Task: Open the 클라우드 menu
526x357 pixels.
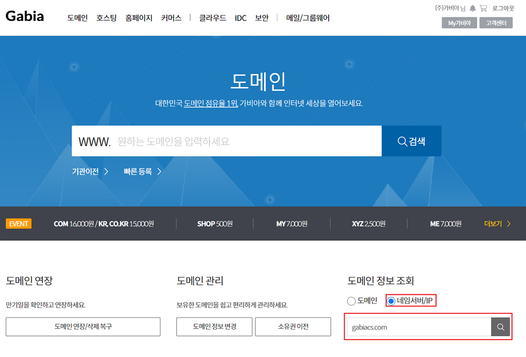Action: 212,18
